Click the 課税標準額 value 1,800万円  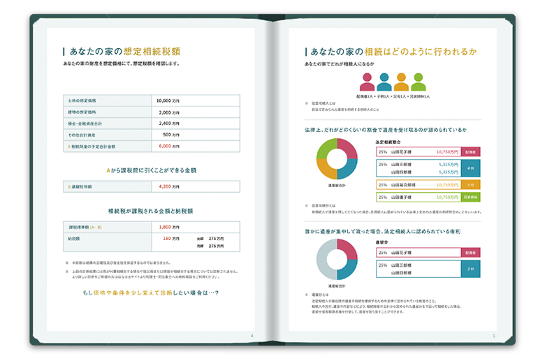(x=169, y=227)
